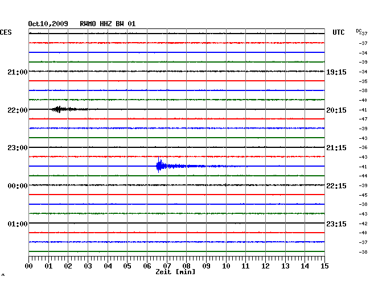Click the 21:15 UTC time label
This screenshot has width=370, height=281.
click(x=336, y=148)
